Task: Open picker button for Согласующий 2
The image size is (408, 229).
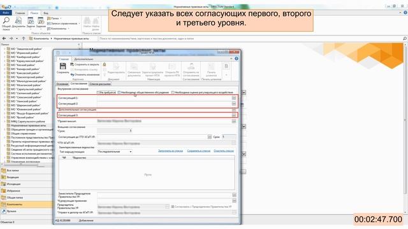Action: (x=234, y=104)
